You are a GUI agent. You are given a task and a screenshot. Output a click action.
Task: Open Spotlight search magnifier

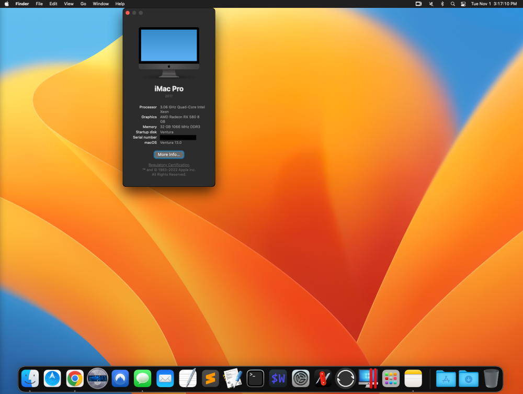[x=452, y=4]
